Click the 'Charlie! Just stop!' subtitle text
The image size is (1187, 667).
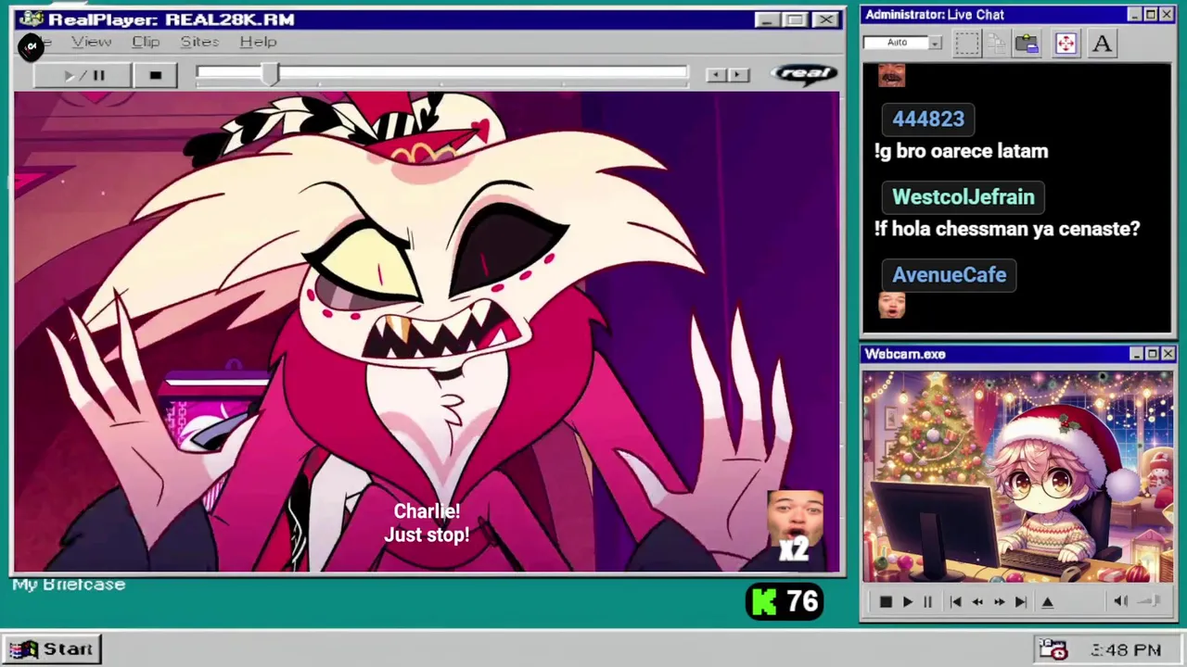427,523
